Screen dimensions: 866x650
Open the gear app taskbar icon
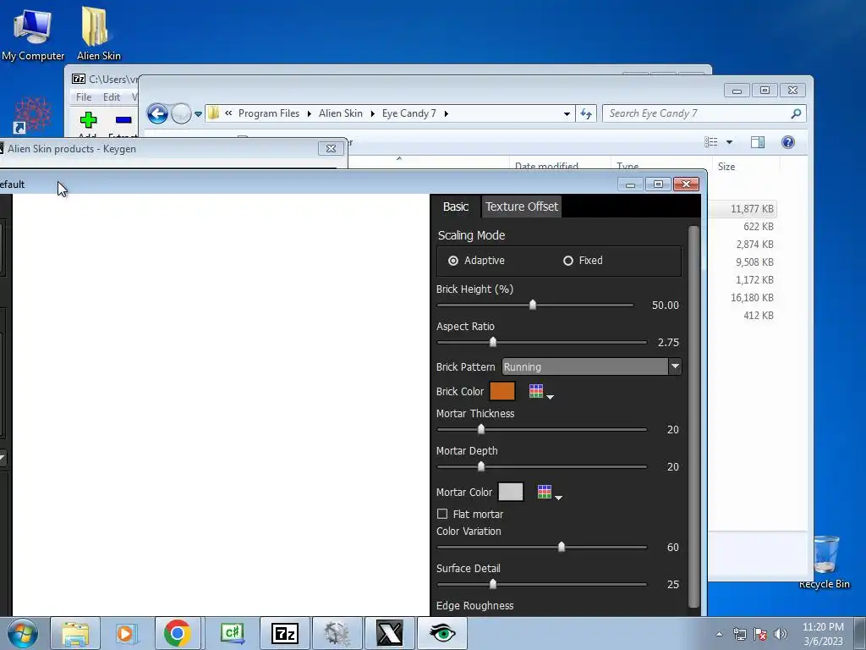tap(337, 633)
